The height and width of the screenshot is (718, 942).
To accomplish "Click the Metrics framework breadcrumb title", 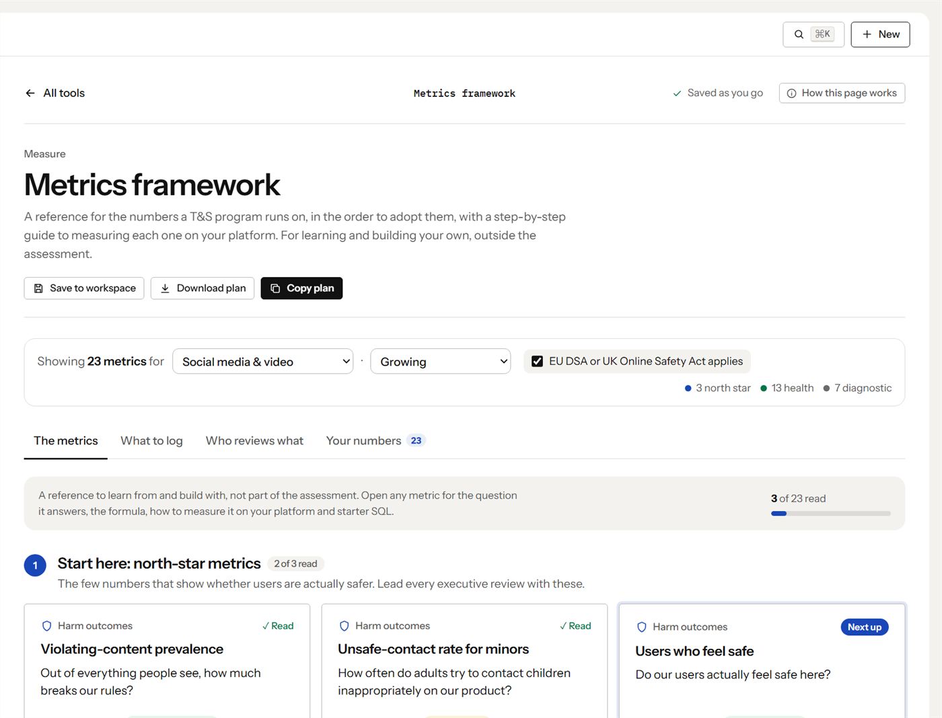I will [x=464, y=93].
